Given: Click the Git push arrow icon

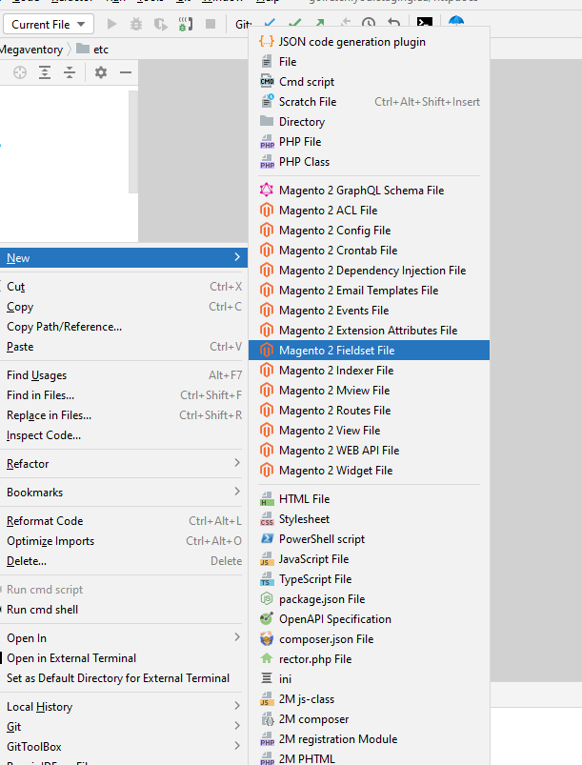Looking at the screenshot, I should (319, 23).
